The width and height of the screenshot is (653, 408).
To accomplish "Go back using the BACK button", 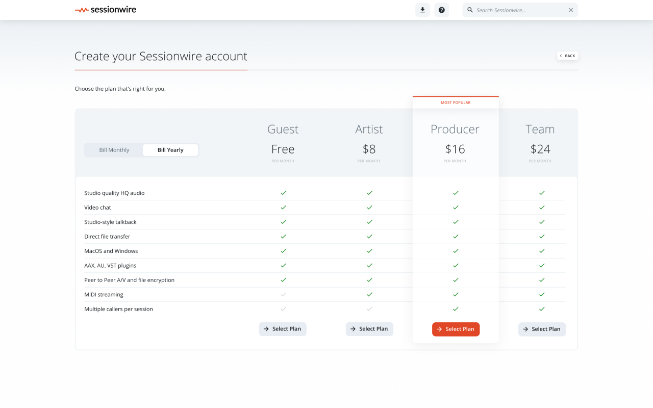I will pyautogui.click(x=567, y=56).
